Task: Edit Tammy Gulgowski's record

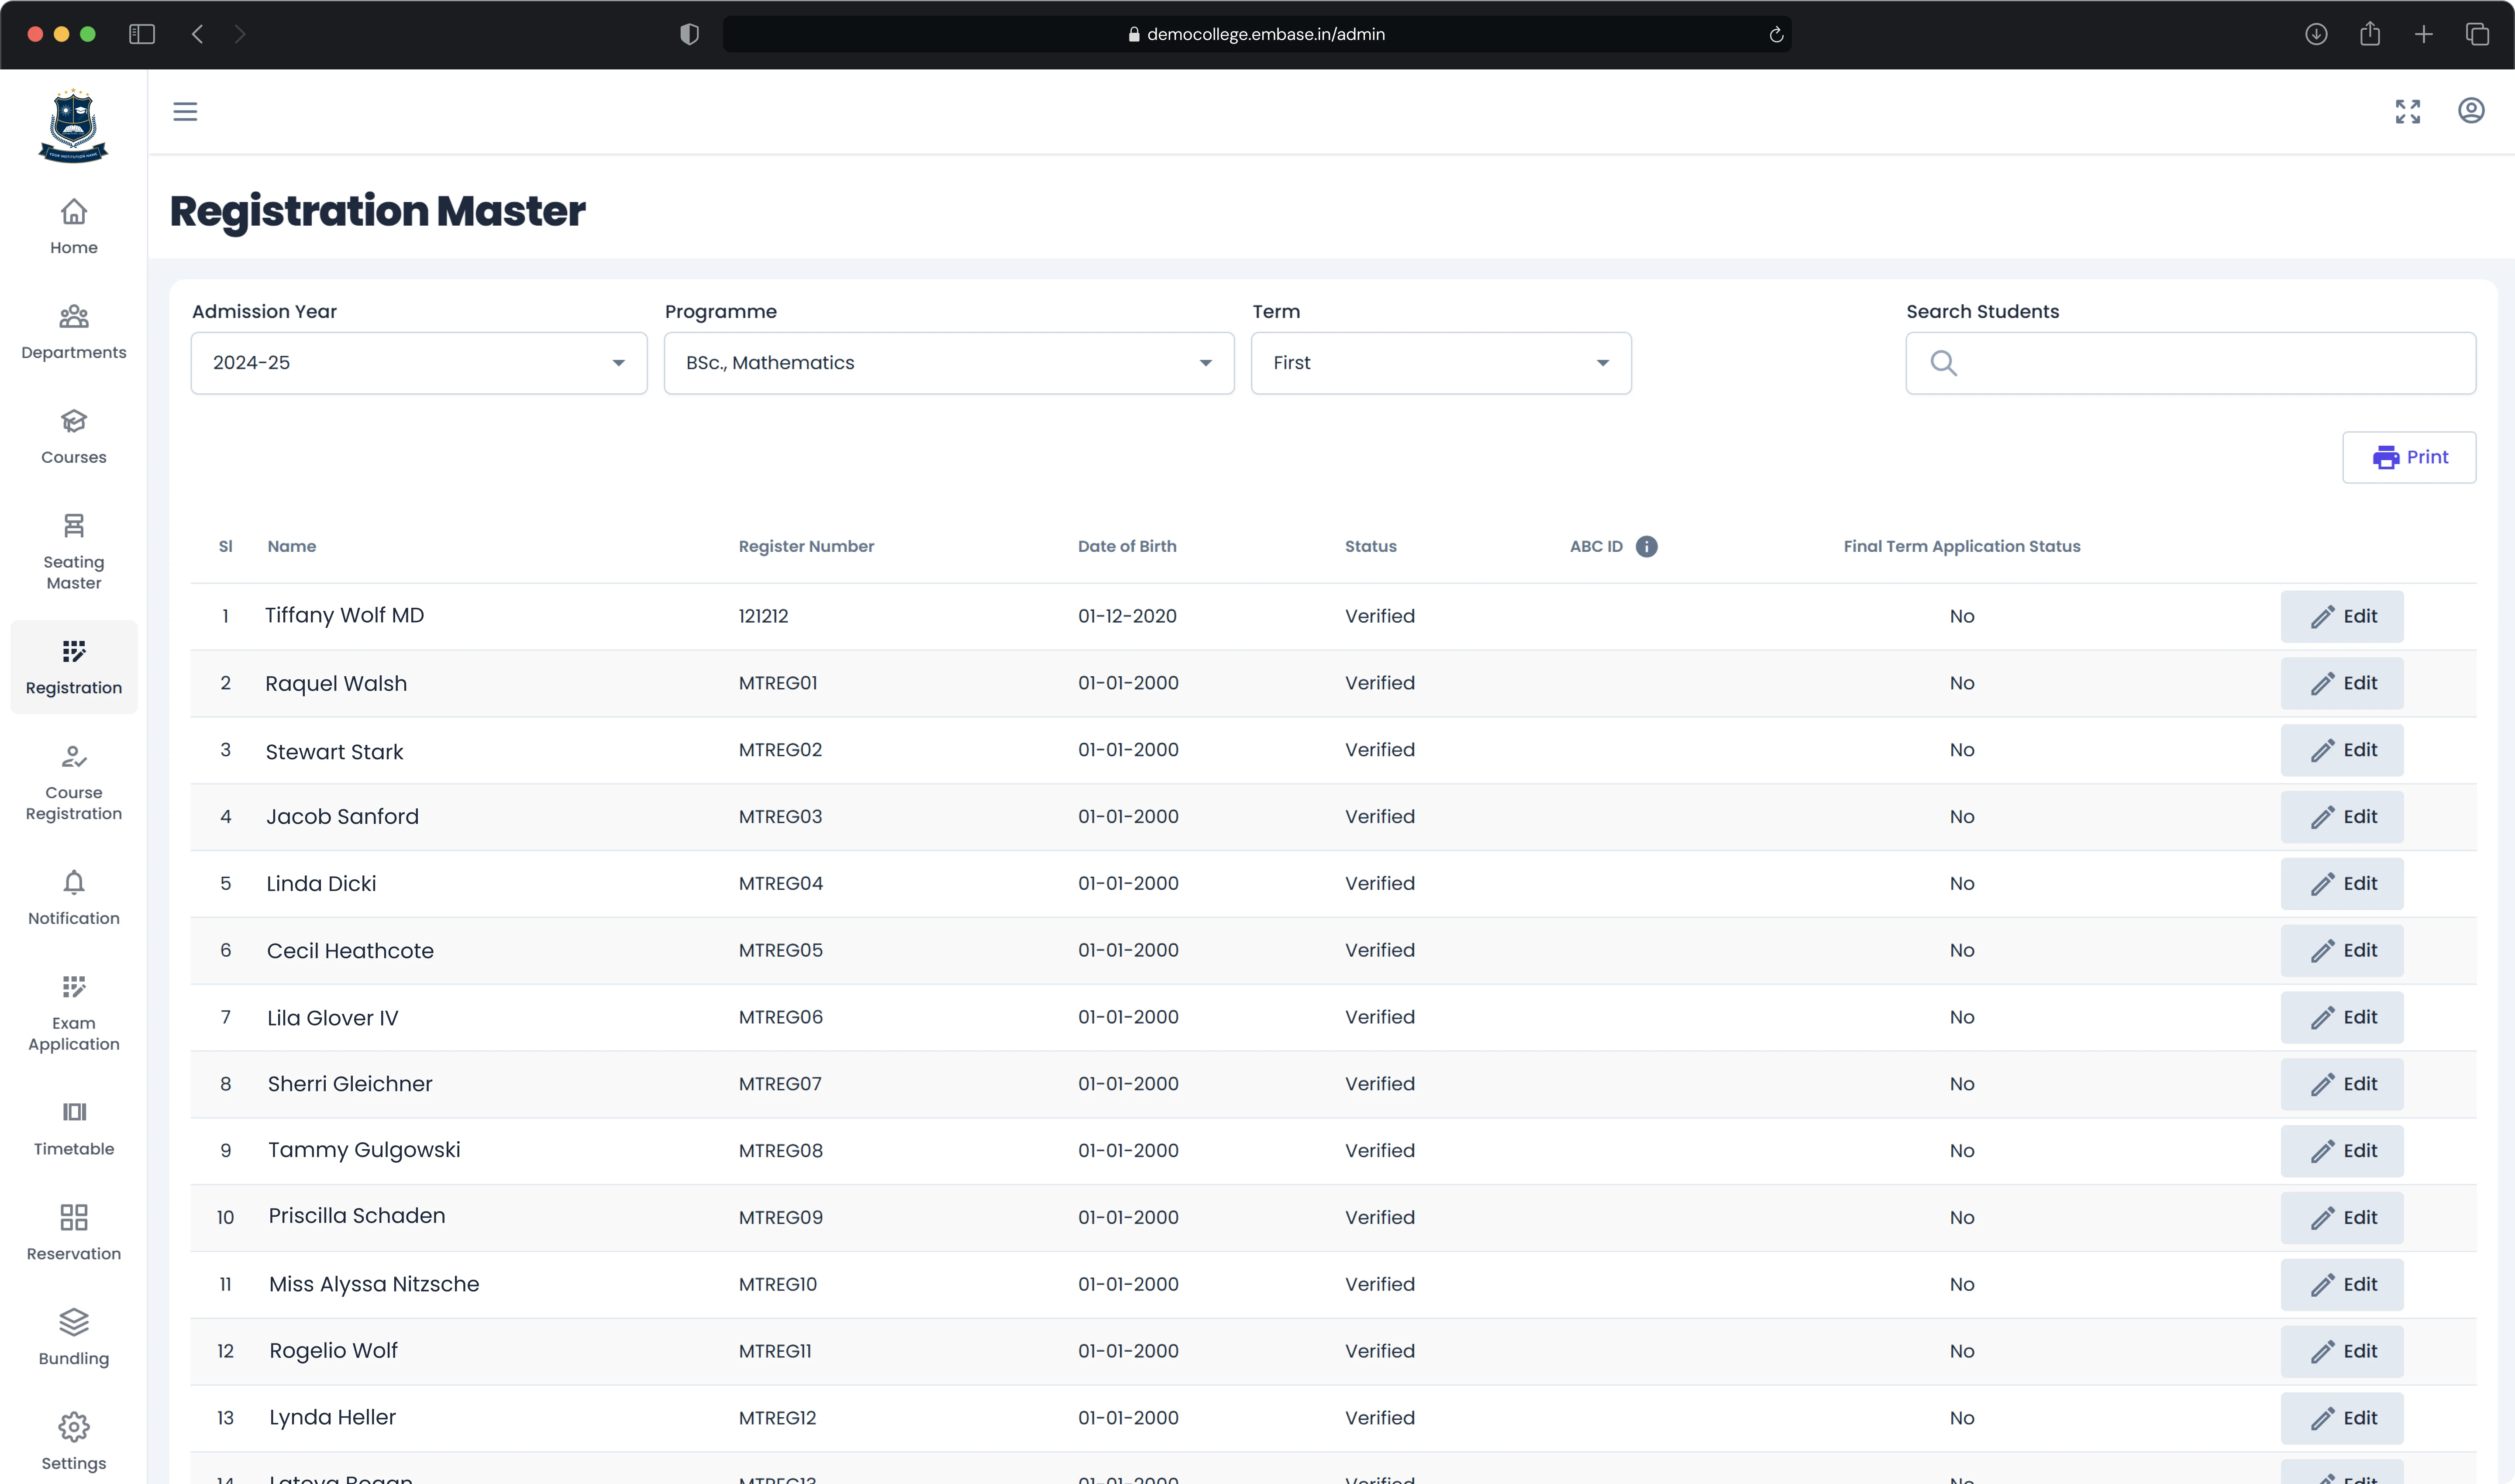Action: pyautogui.click(x=2342, y=1151)
